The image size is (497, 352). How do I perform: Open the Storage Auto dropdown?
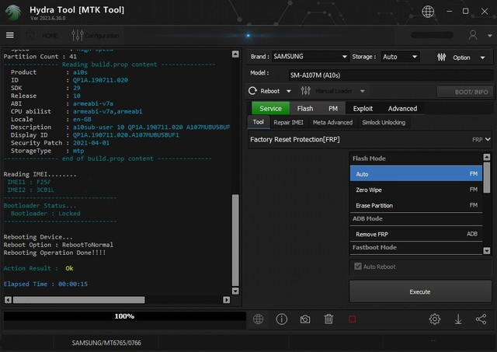point(400,57)
